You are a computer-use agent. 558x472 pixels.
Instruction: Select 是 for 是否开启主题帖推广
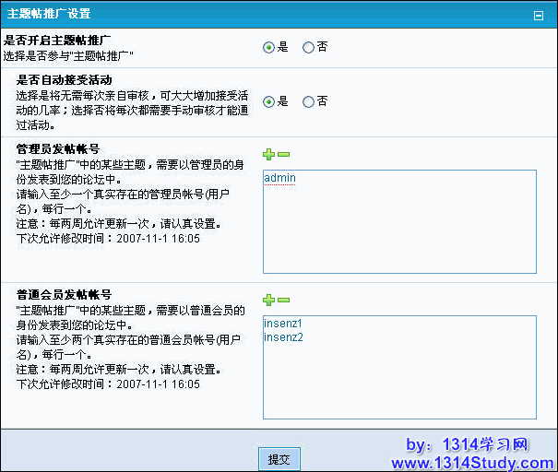[x=268, y=47]
